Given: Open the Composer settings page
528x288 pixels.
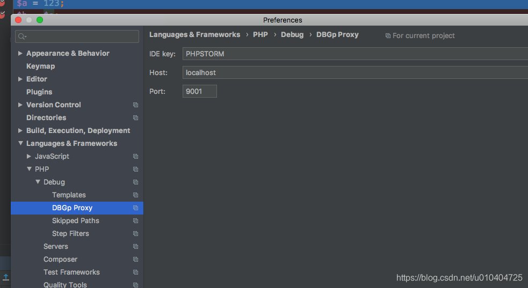Looking at the screenshot, I should click(x=61, y=260).
